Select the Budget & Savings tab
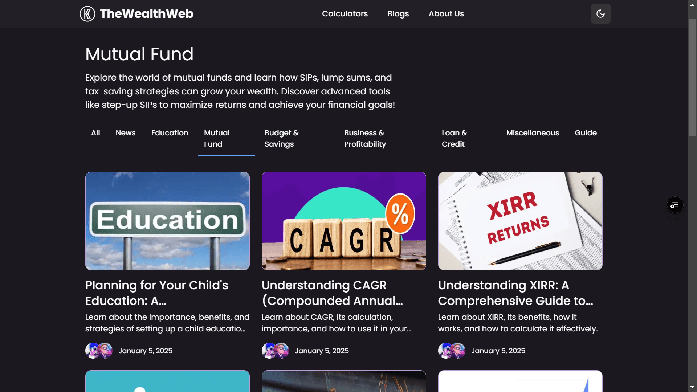This screenshot has width=697, height=392. 282,138
